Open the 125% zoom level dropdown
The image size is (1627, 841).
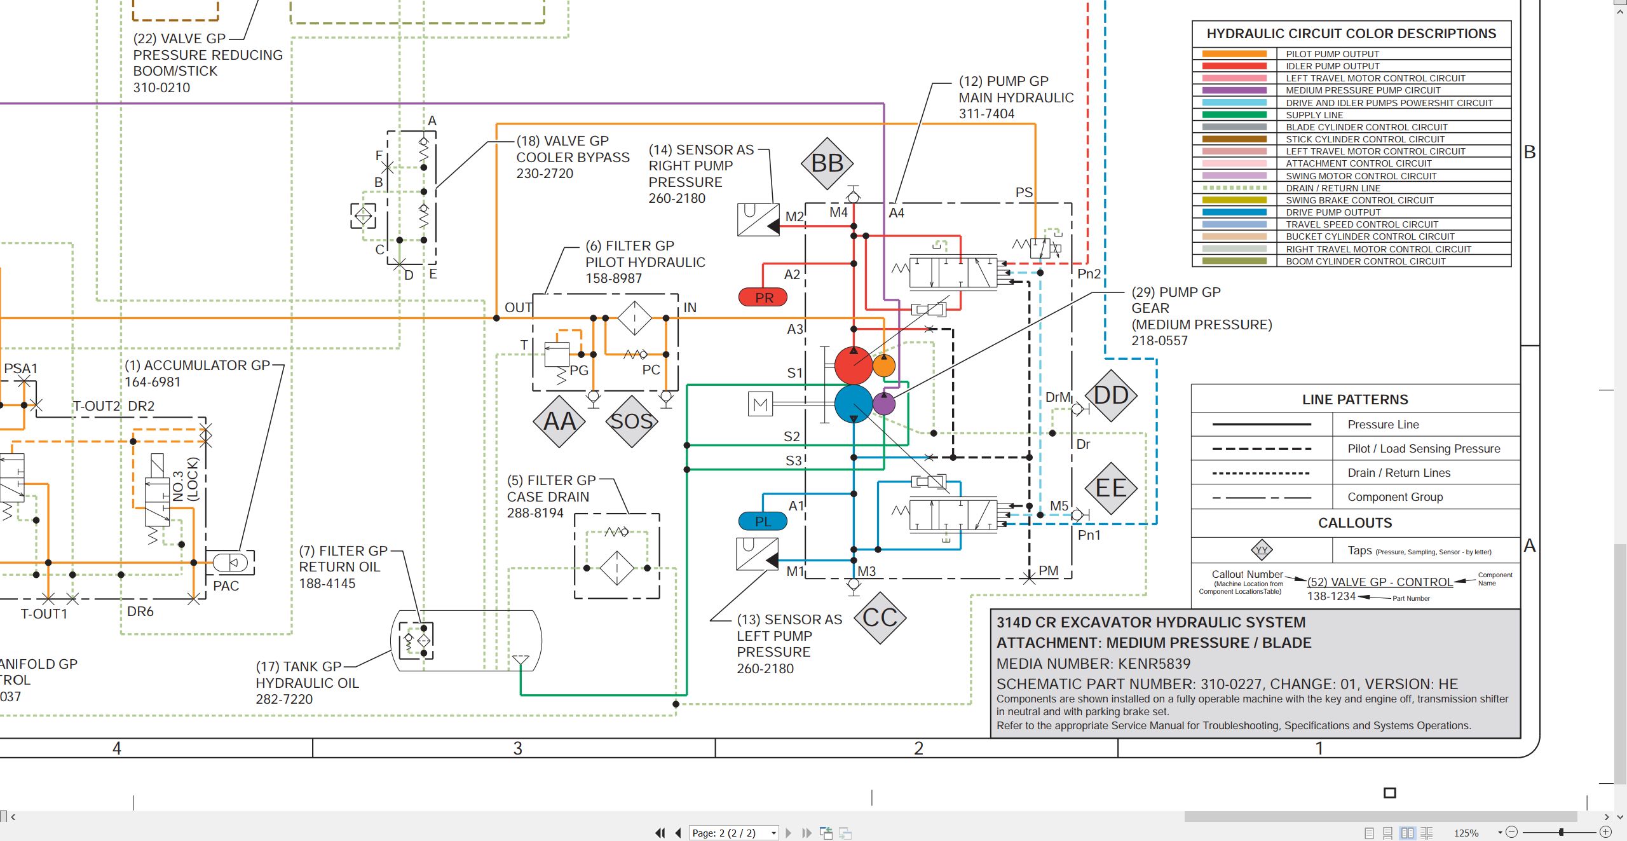pos(1500,833)
